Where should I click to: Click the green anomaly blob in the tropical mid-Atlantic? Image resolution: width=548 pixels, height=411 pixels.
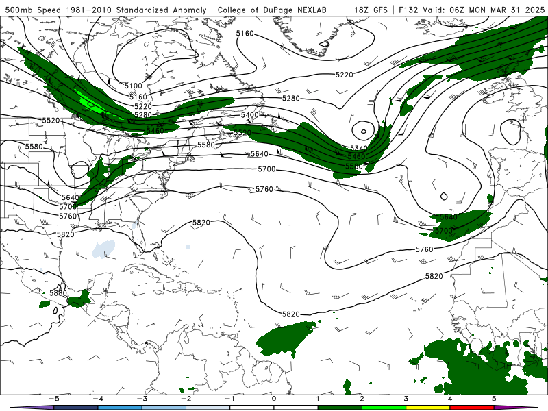pos(285,338)
